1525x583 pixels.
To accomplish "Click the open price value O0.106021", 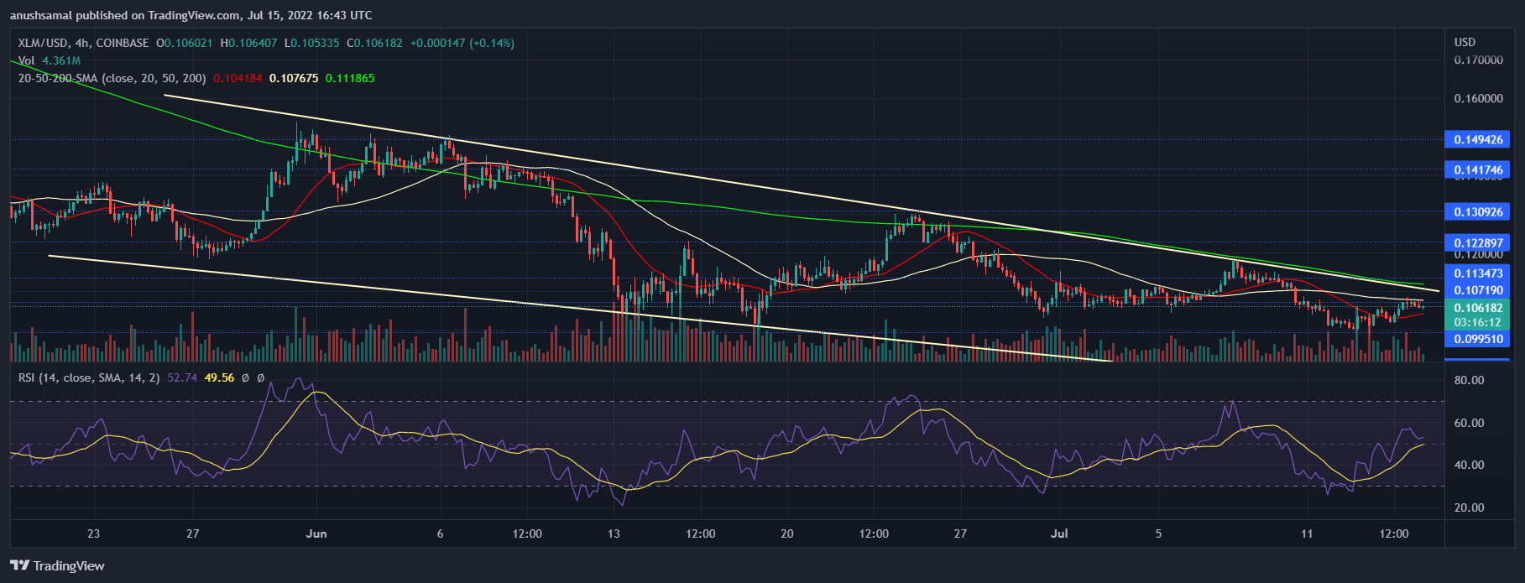I will pyautogui.click(x=185, y=43).
